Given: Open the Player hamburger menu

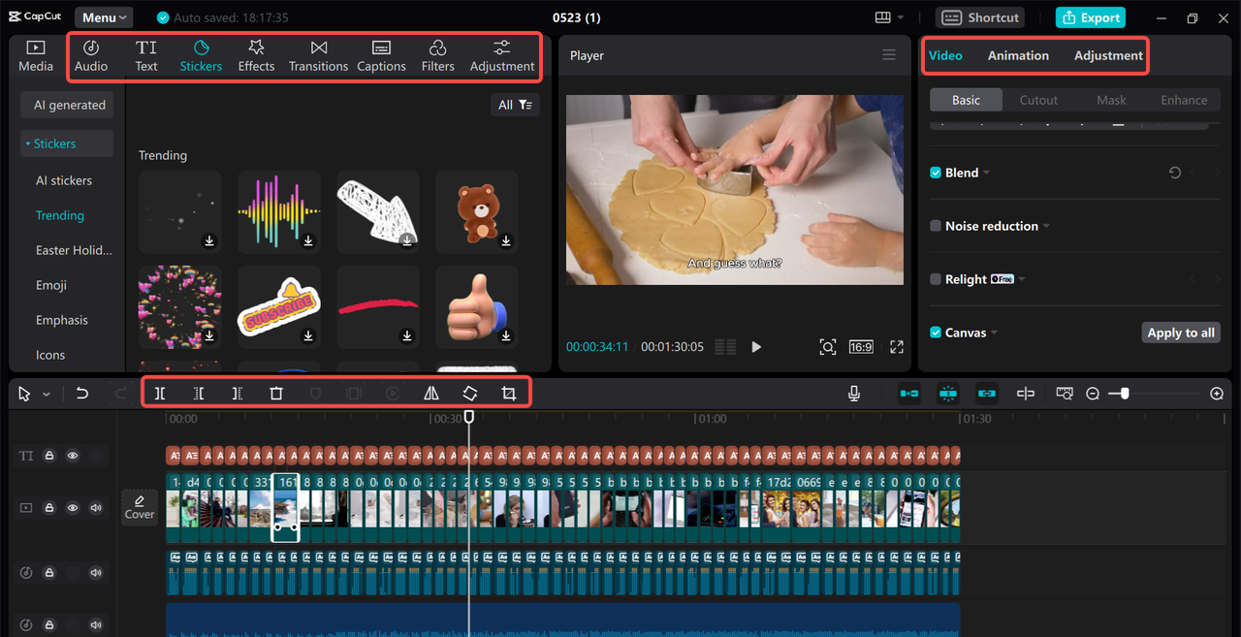Looking at the screenshot, I should click(x=889, y=55).
